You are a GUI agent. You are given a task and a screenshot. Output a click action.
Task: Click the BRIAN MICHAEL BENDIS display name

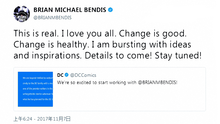coord(70,10)
